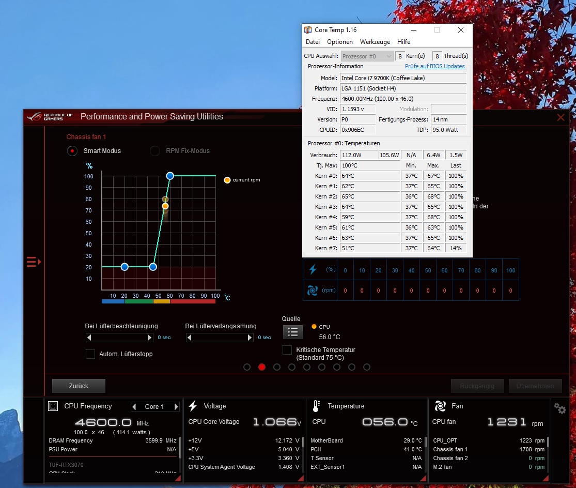Click the Rückgängig button
This screenshot has width=576, height=488.
[477, 386]
